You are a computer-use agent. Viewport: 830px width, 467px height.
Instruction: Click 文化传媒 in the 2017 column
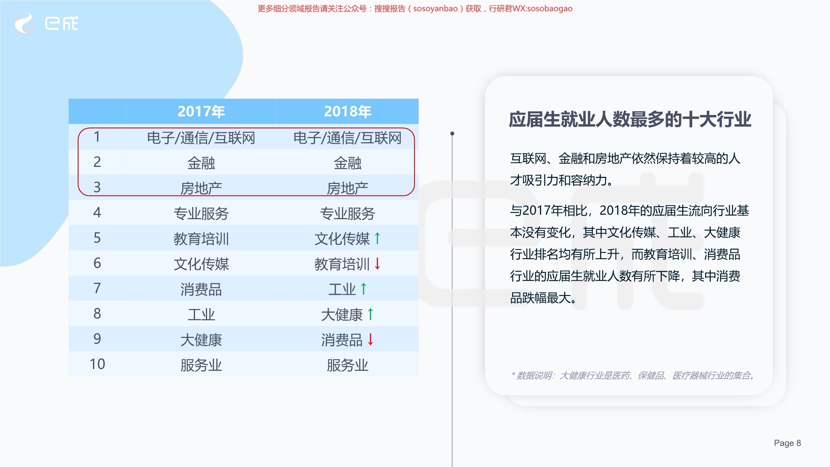(x=201, y=264)
